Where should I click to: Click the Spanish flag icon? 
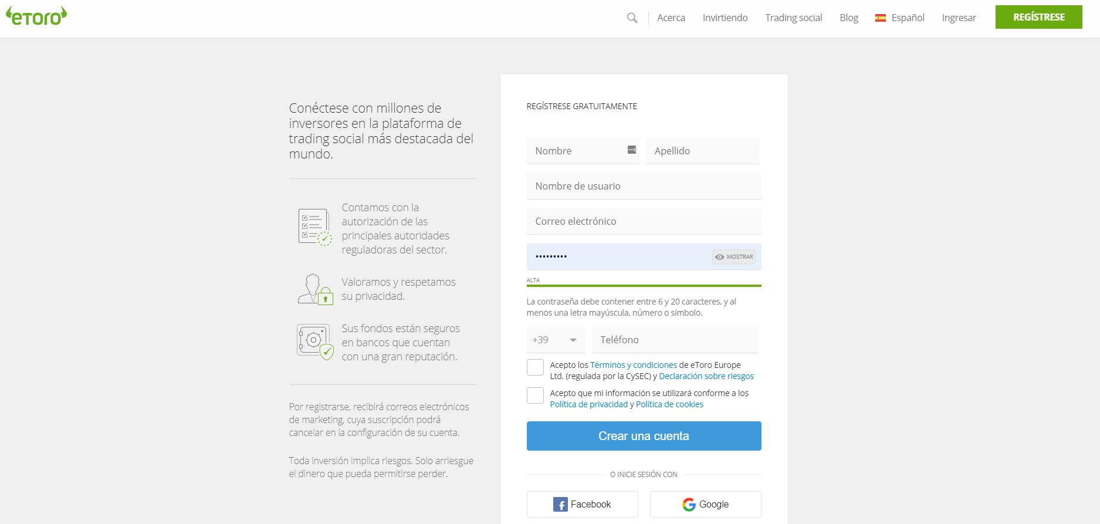(x=881, y=18)
